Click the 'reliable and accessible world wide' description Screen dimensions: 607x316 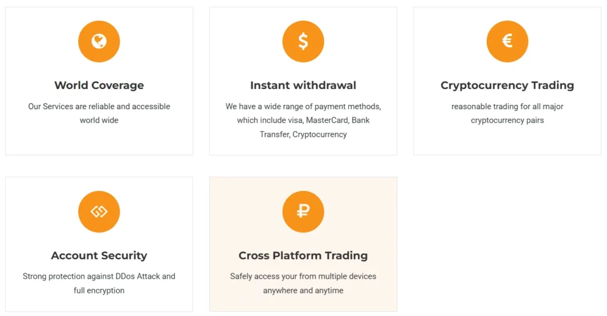click(x=99, y=113)
